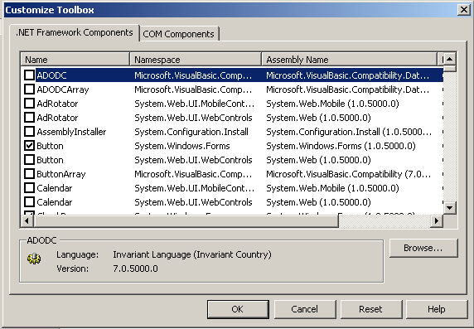Open the COM Components tab
474x329 pixels.
tap(178, 34)
